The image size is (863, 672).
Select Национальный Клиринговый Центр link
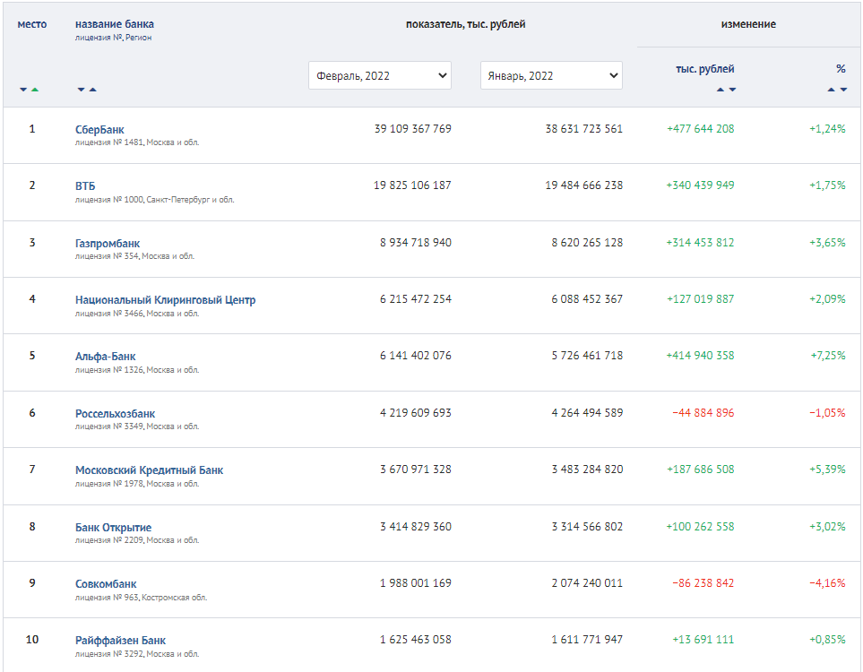click(165, 300)
